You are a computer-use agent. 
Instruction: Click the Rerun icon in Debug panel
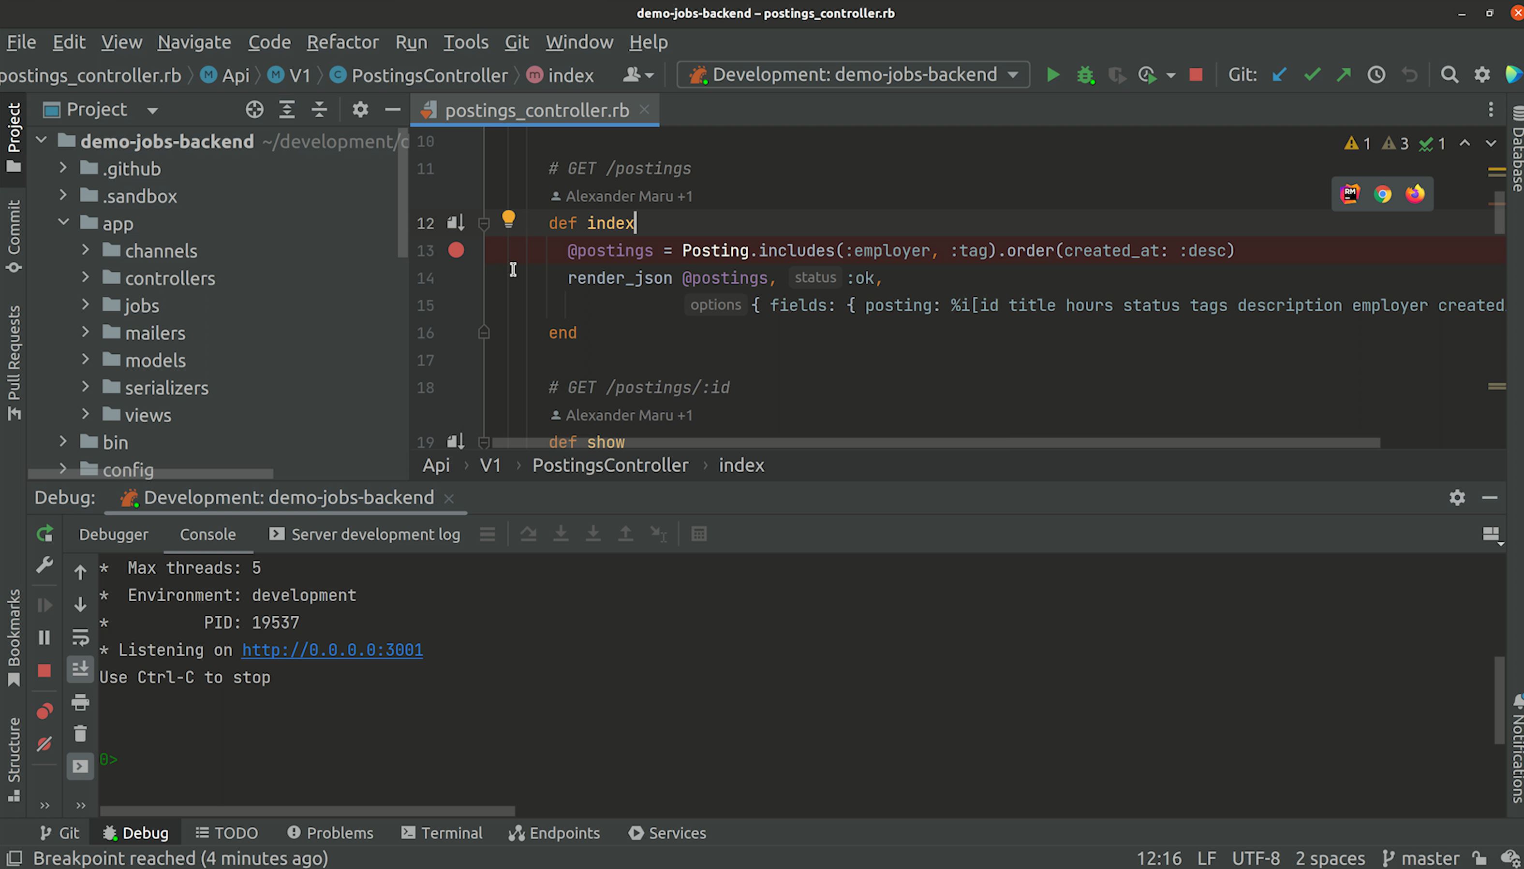pyautogui.click(x=45, y=534)
